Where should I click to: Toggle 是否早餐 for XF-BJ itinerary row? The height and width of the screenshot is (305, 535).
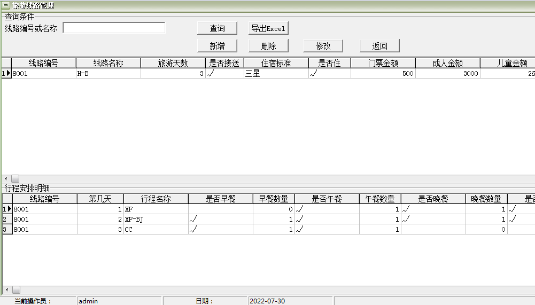(193, 220)
